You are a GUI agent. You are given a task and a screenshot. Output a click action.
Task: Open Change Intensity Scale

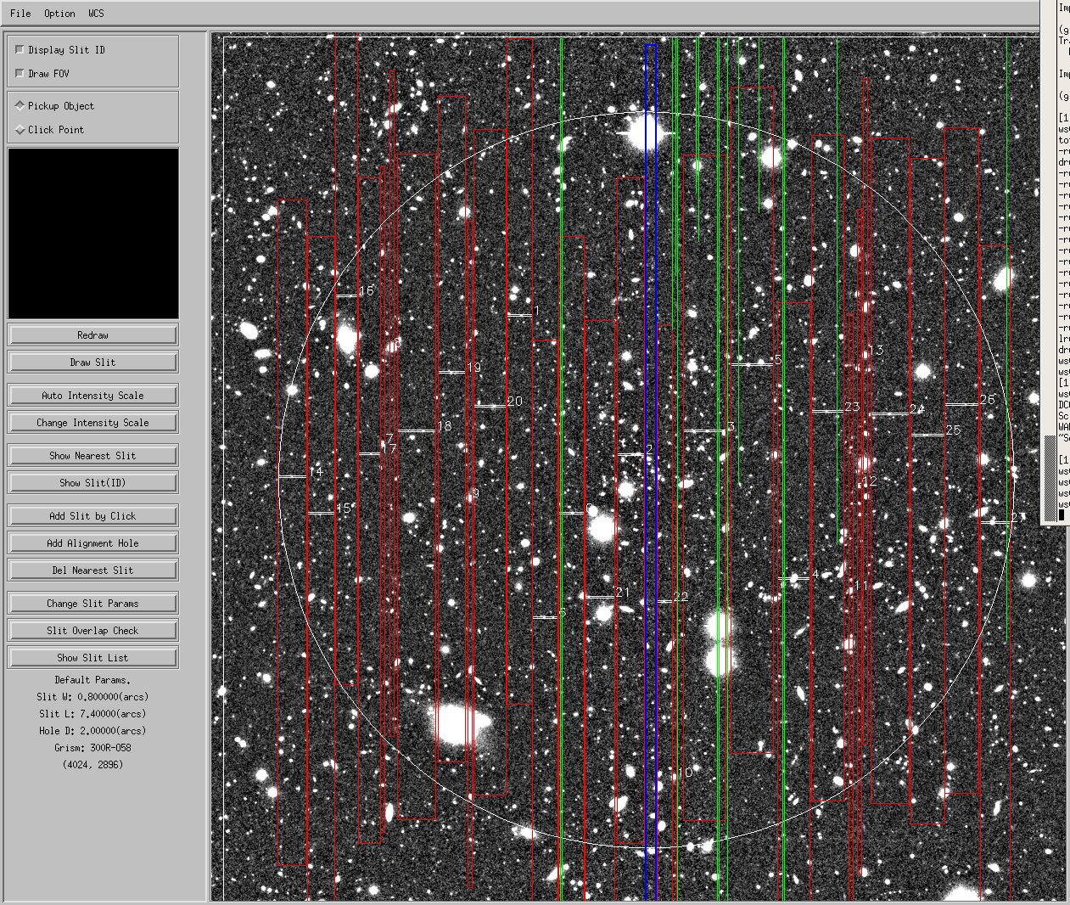93,423
